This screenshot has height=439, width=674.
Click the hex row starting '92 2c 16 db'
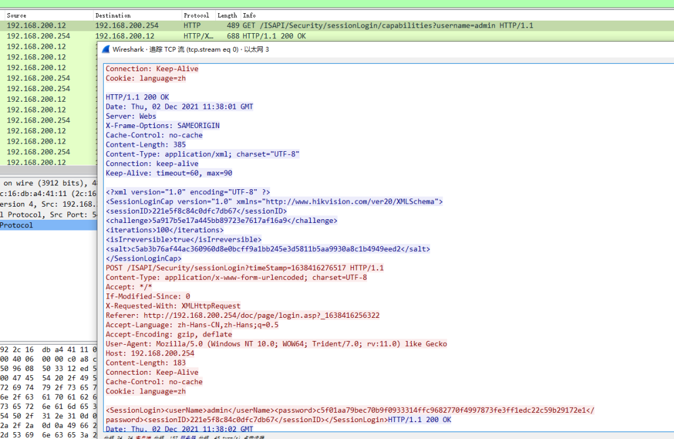(x=49, y=350)
